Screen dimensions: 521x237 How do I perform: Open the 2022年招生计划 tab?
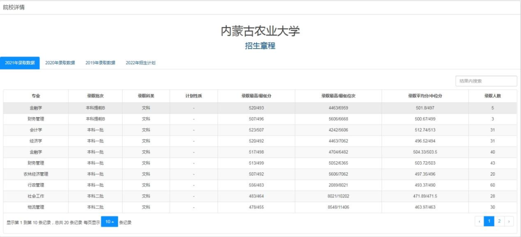140,63
